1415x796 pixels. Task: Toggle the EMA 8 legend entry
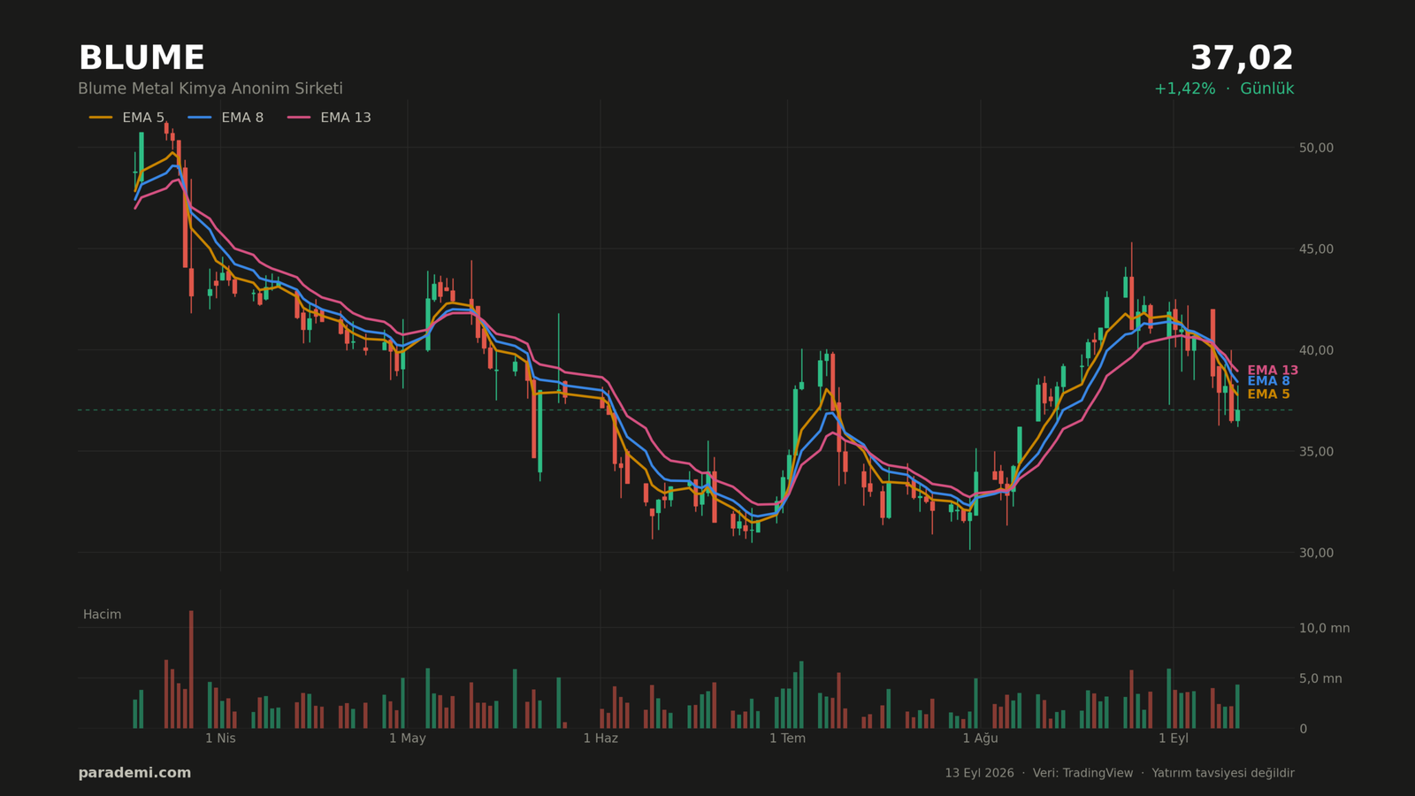click(226, 118)
